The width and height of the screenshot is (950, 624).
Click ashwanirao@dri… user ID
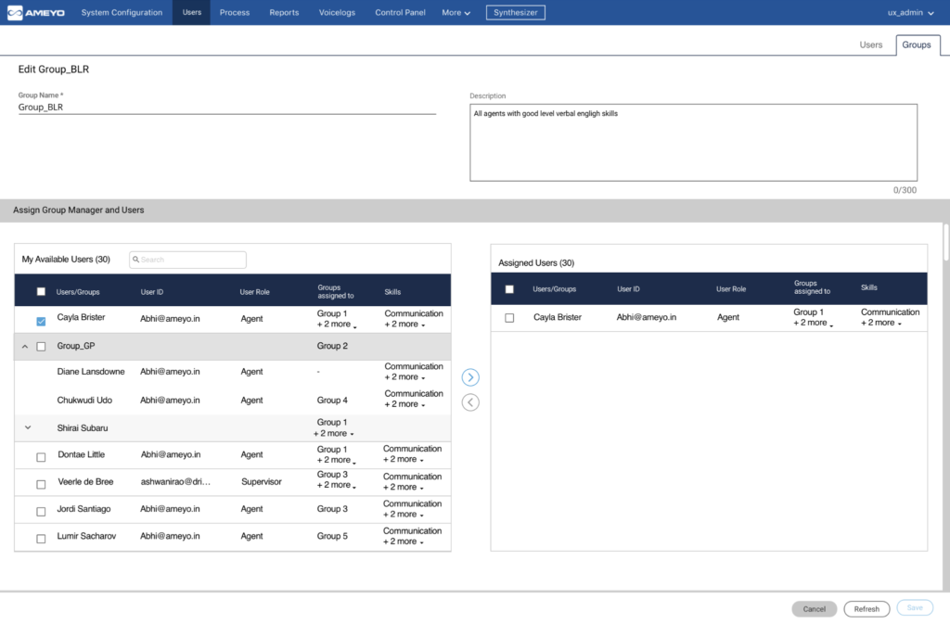175,482
